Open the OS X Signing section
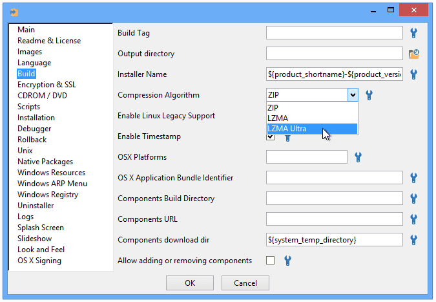The height and width of the screenshot is (302, 436). [39, 261]
